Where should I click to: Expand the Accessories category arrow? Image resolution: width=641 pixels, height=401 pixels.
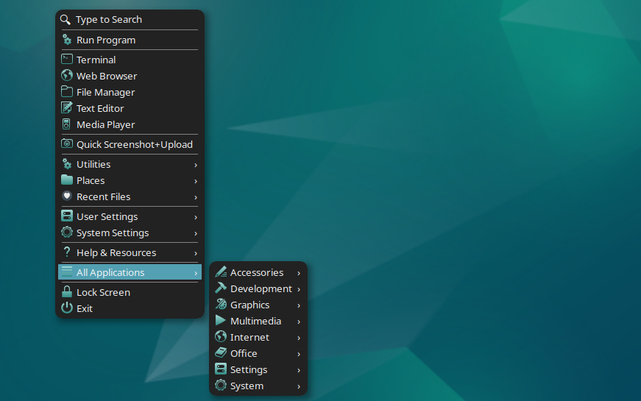pyautogui.click(x=299, y=273)
